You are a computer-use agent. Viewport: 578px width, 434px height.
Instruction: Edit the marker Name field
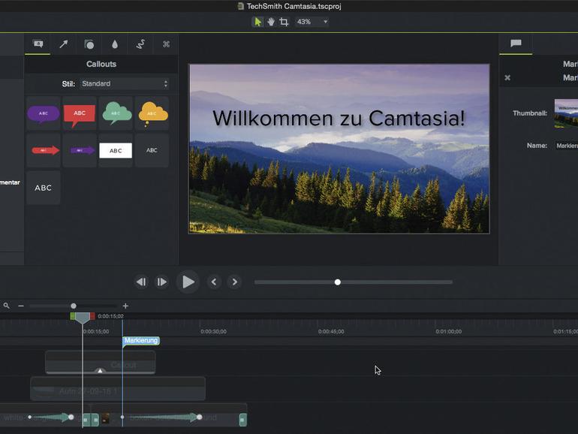point(567,146)
